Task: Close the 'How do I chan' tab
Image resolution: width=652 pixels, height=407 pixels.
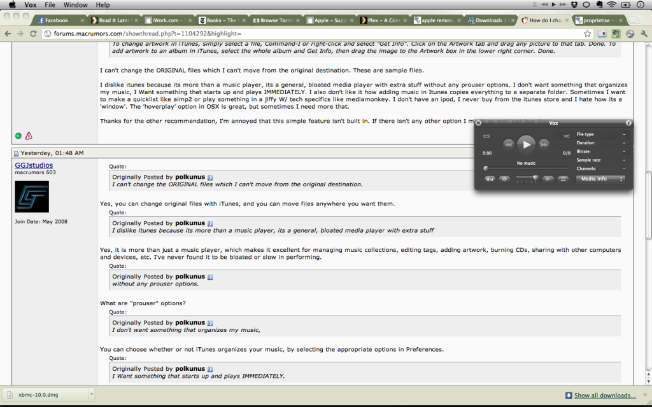Action: (x=567, y=20)
